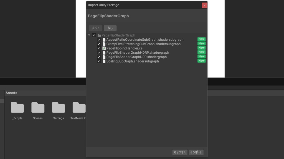Select PageFlipShaderGraphURP.shadergraph file name
The height and width of the screenshot is (159, 284).
[x=136, y=57]
